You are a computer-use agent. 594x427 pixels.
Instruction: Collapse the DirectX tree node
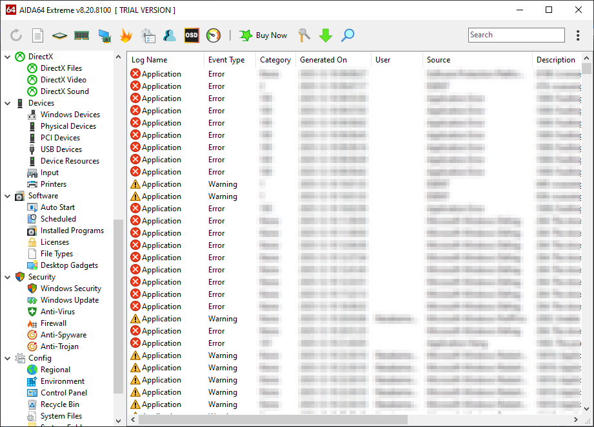pyautogui.click(x=7, y=57)
